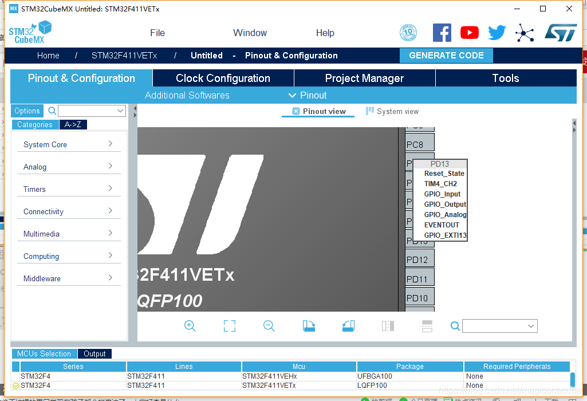Choose GPIO_Output from the PD13 menu
Viewport: 587px width, 401px height.
click(x=445, y=205)
